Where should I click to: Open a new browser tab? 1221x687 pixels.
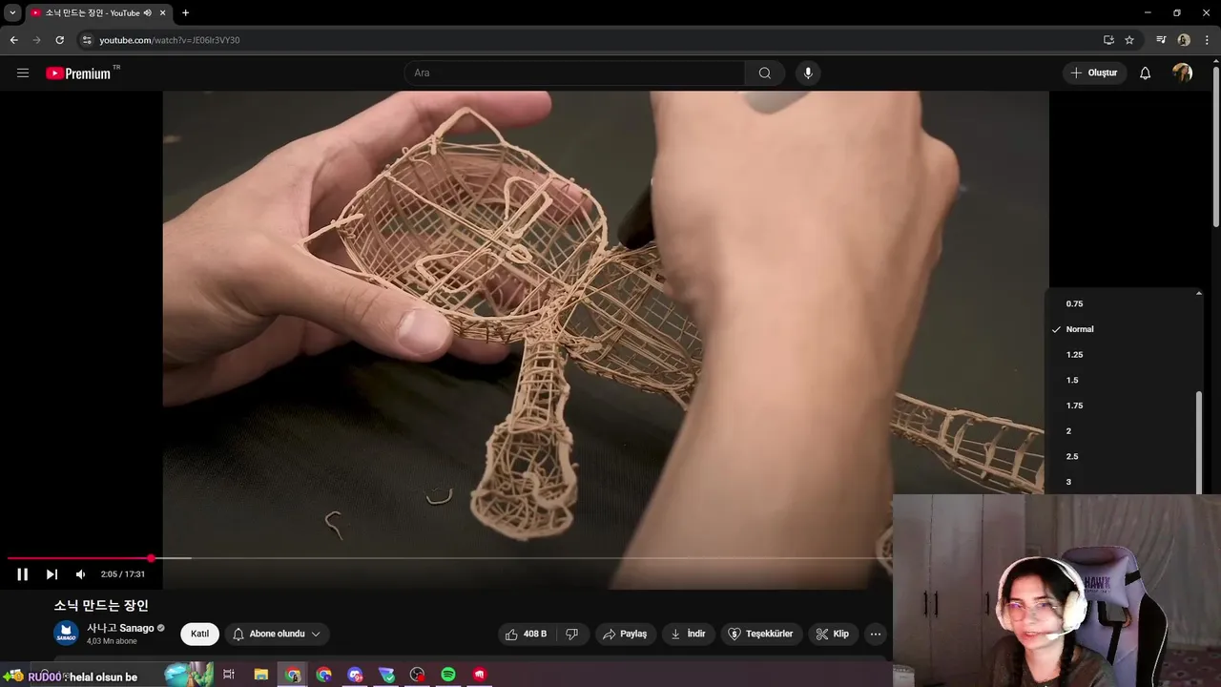tap(185, 13)
